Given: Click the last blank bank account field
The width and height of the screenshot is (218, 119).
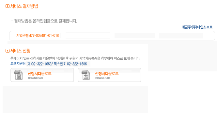Looking at the screenshot, I should point(181,36).
